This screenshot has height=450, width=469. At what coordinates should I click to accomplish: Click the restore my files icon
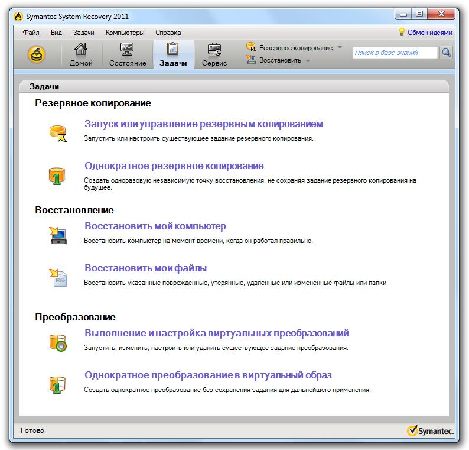57,277
